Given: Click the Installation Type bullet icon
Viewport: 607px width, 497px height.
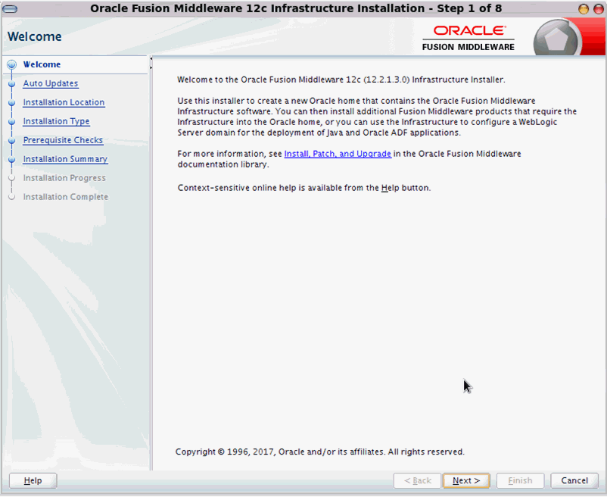Looking at the screenshot, I should click(12, 121).
